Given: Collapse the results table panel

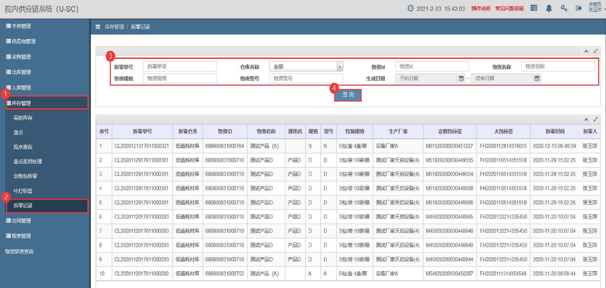Looking at the screenshot, I should click(586, 119).
